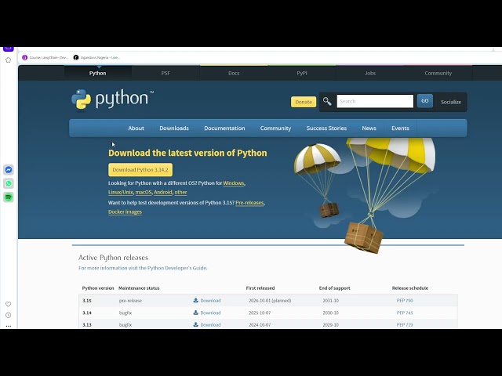The width and height of the screenshot is (502, 376).
Task: Open the Python Developer's Guide link
Action: (x=177, y=268)
